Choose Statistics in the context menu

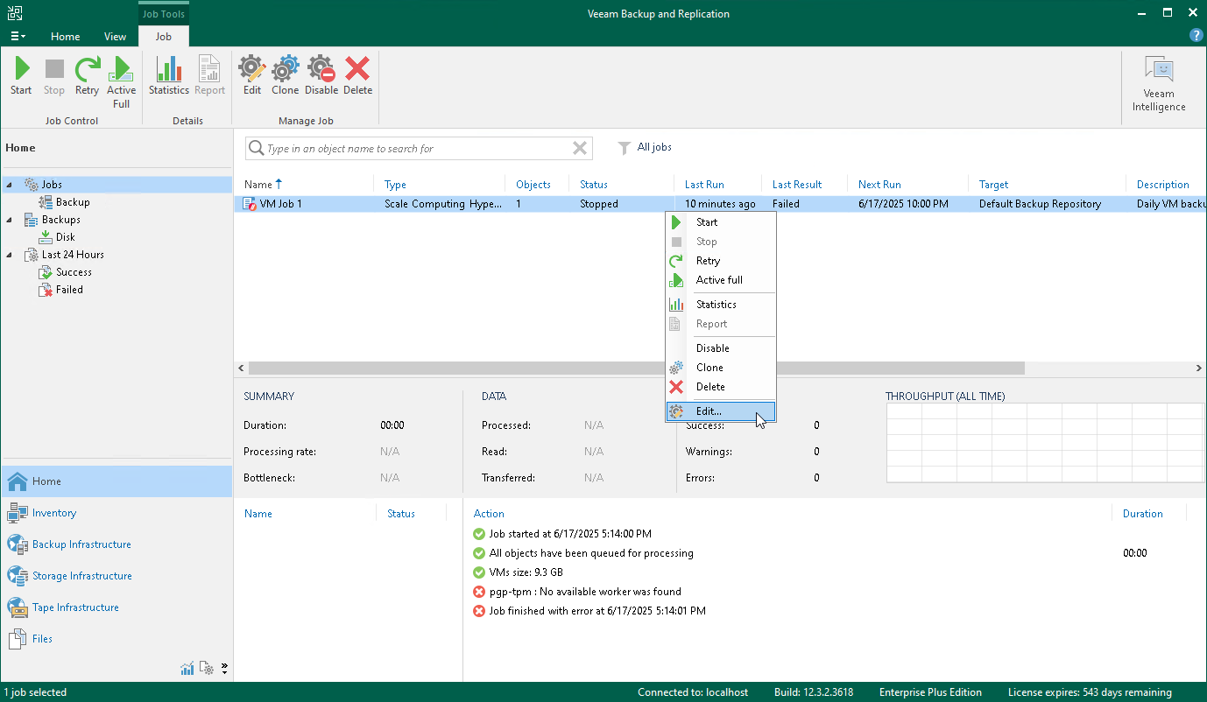(x=721, y=305)
